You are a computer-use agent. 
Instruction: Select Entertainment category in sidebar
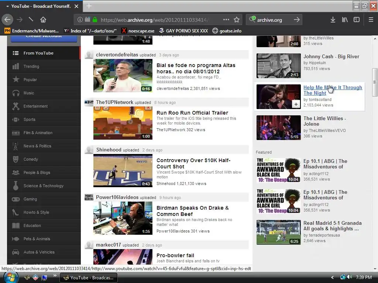click(x=44, y=106)
